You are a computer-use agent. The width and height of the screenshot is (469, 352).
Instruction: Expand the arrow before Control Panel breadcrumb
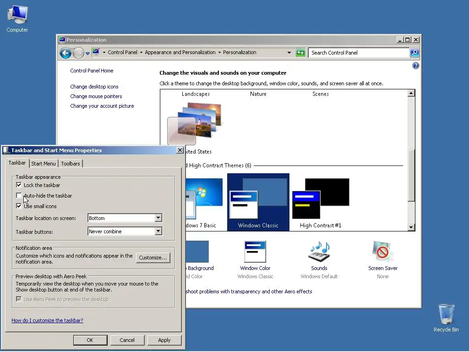[x=104, y=52]
